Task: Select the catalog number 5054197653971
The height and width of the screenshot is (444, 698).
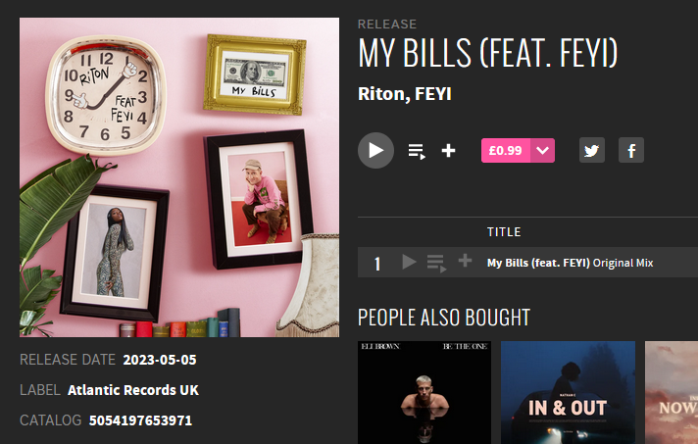Action: point(140,420)
